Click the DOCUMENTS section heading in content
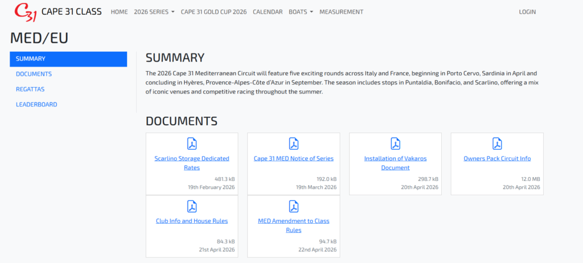 point(182,121)
